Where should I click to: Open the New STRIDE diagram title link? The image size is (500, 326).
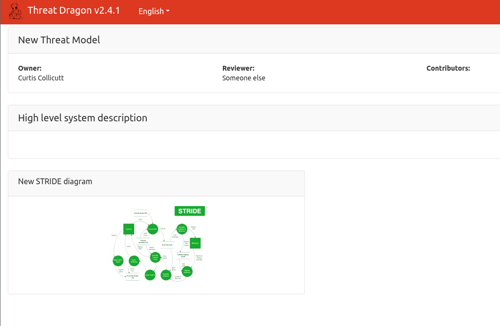[x=55, y=181]
